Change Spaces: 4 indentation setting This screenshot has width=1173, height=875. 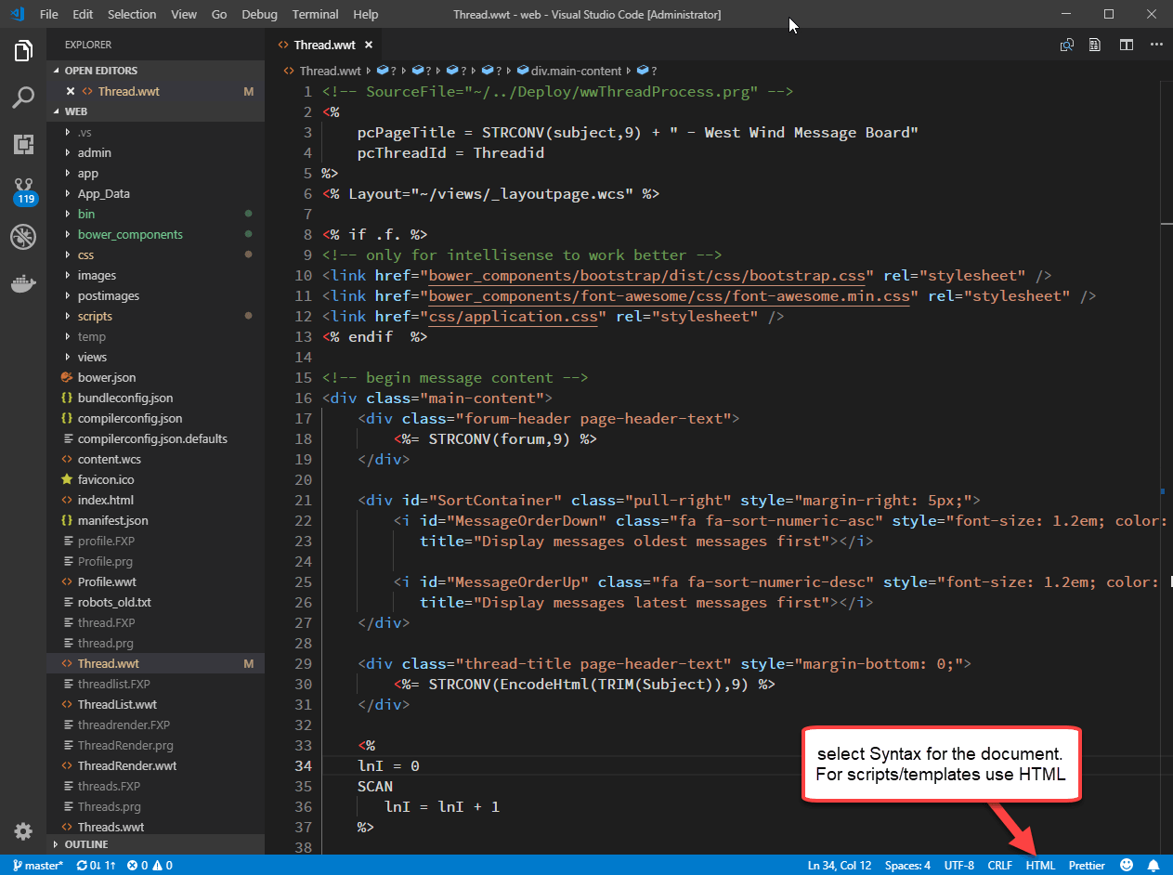907,866
